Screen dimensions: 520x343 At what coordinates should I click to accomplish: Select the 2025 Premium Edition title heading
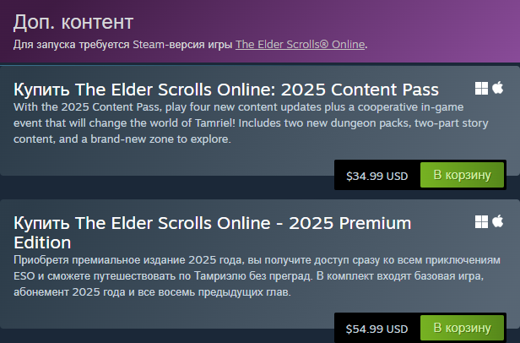click(212, 233)
